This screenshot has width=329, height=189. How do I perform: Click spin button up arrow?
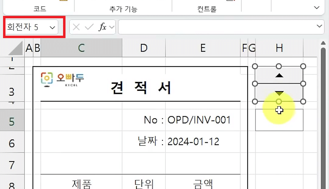(279, 75)
